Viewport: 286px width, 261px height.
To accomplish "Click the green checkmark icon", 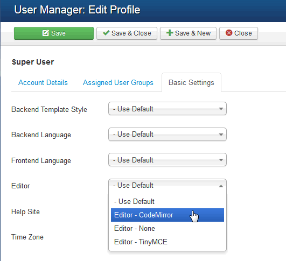I will coord(106,33).
